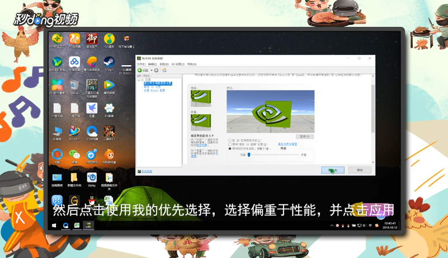Click NVIDIA Control Panel taskbar icon
The image size is (448, 258).
88,226
